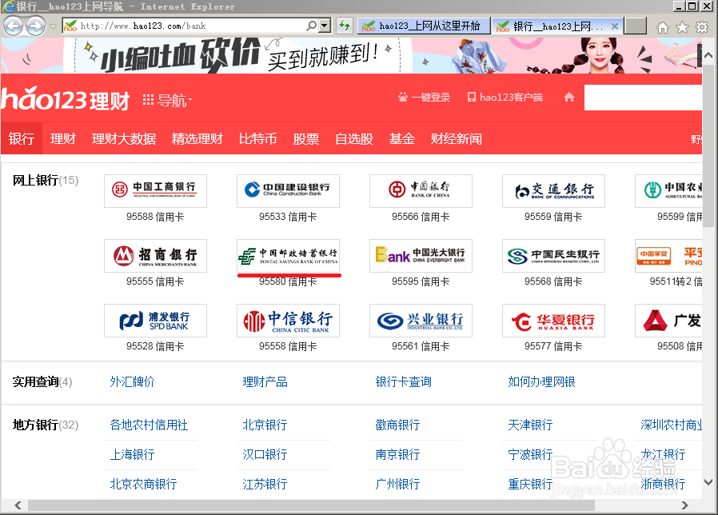The width and height of the screenshot is (718, 515).
Task: Open the 中国建设银行 logo
Action: pyautogui.click(x=288, y=190)
